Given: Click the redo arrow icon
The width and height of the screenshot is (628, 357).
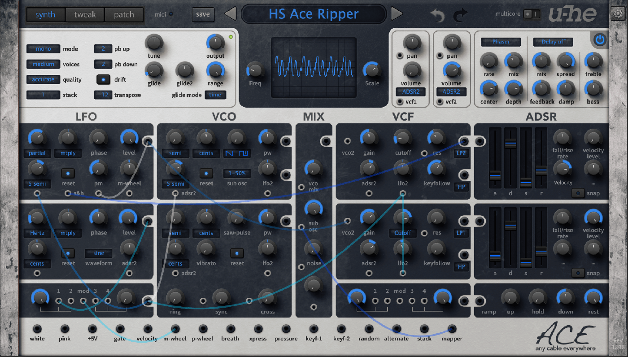Looking at the screenshot, I should pos(460,15).
